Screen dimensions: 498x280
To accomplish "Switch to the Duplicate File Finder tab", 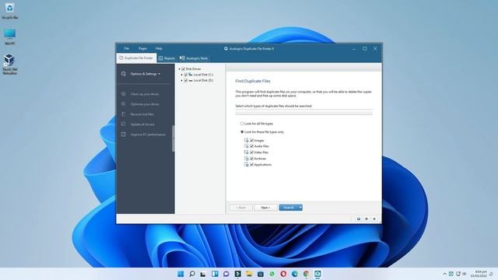I will tap(136, 58).
